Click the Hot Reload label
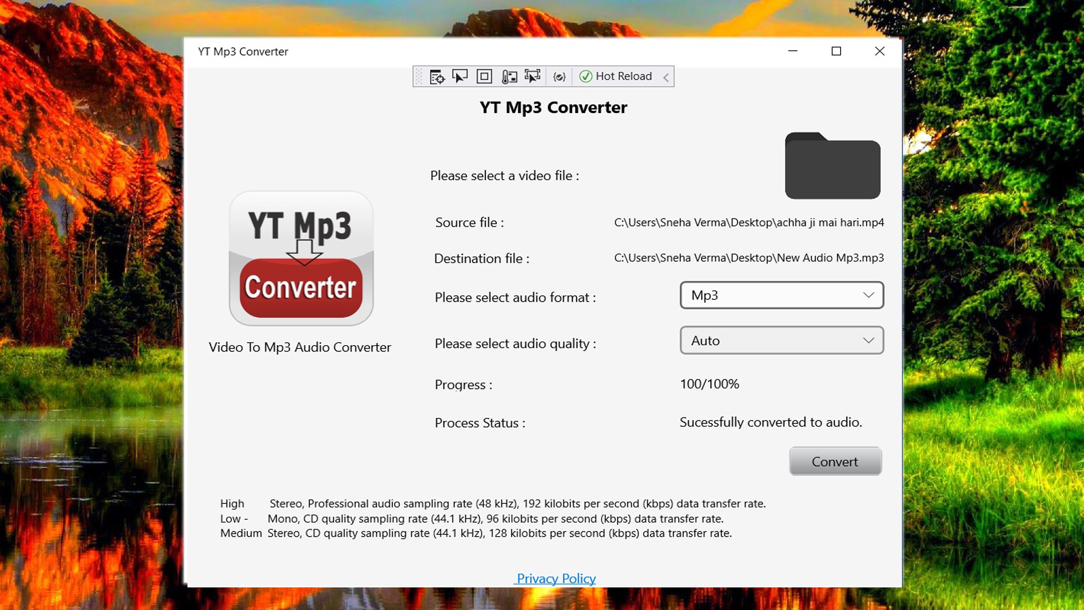 (623, 76)
